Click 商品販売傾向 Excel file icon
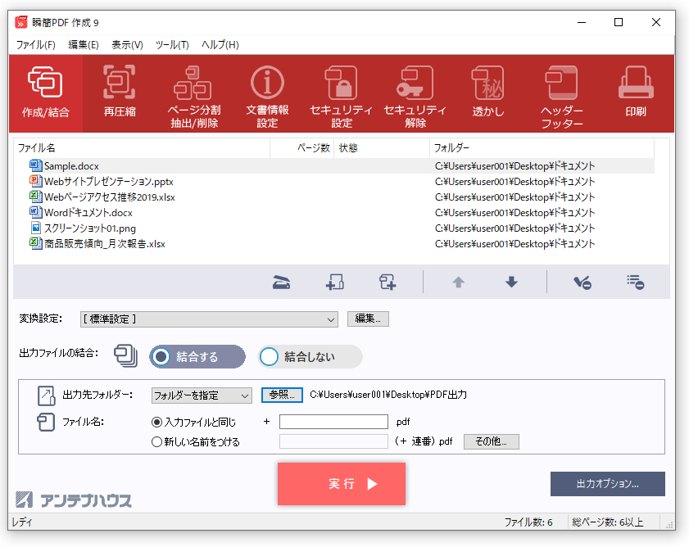The width and height of the screenshot is (689, 547). 35,243
